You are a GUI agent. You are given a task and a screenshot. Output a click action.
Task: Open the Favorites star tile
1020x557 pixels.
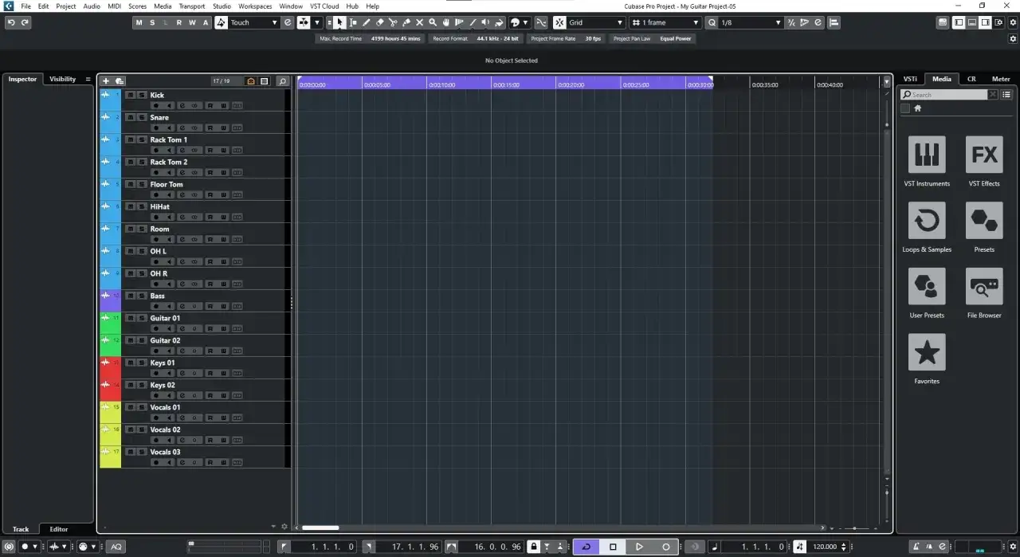coord(927,352)
